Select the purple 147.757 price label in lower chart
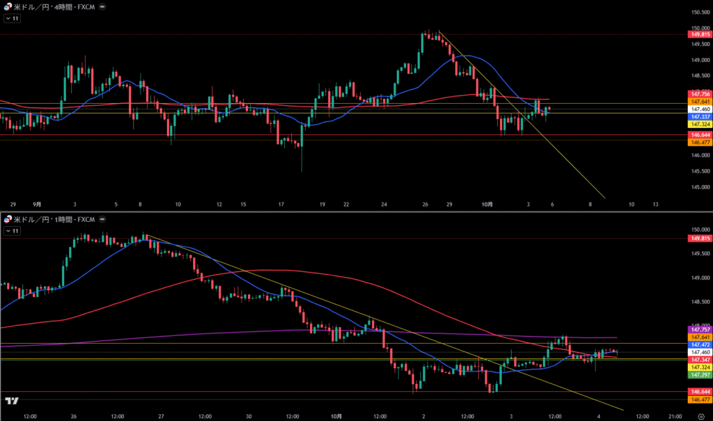This screenshot has width=713, height=421. coord(699,328)
